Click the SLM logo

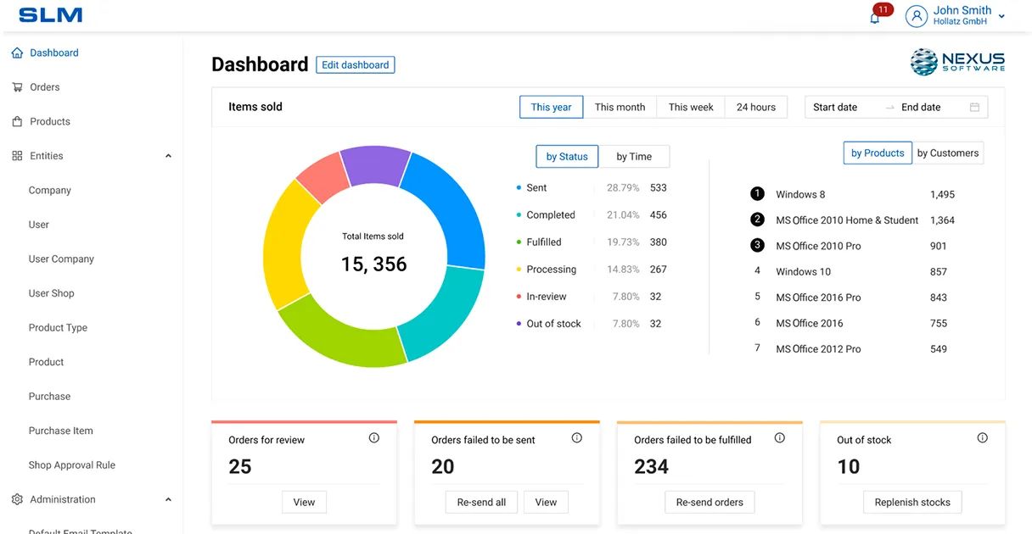[x=51, y=15]
